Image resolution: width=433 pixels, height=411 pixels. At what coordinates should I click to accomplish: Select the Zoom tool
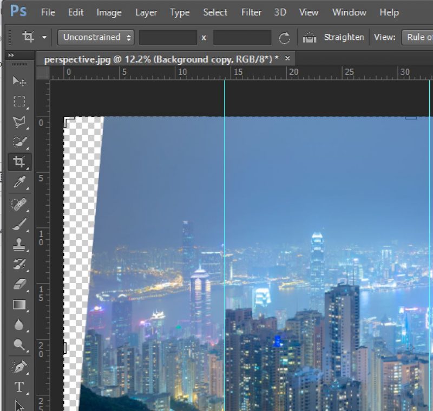19,345
